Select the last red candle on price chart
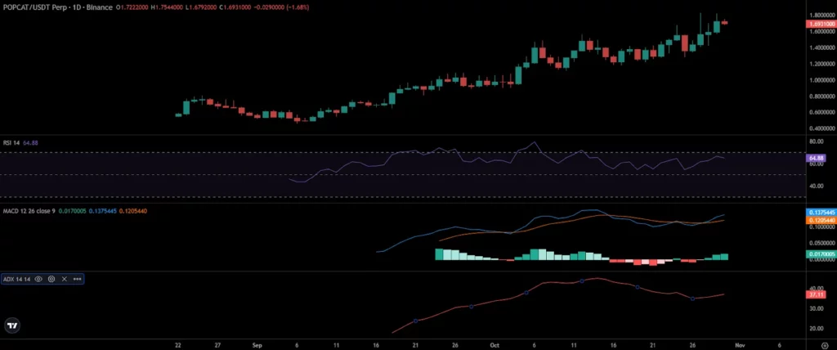Image resolution: width=837 pixels, height=350 pixels. click(x=724, y=22)
